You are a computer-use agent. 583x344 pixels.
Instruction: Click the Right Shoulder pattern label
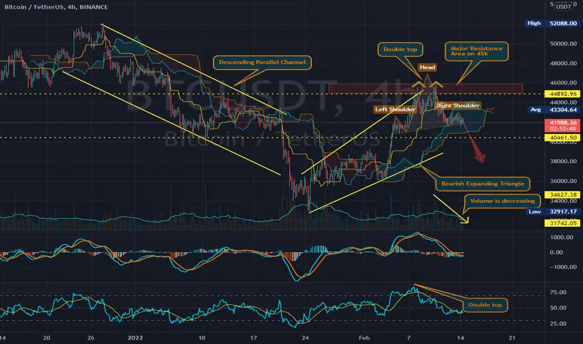(458, 106)
